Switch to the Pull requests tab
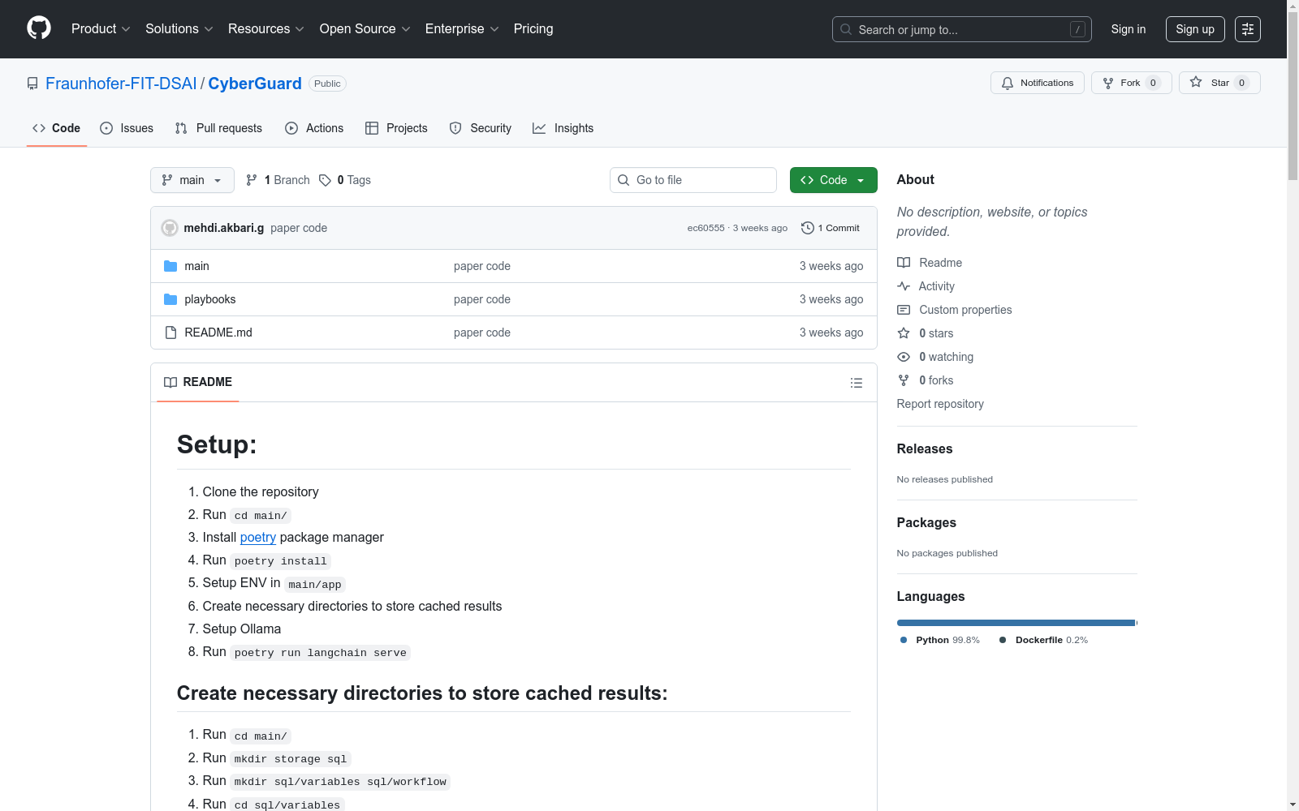Image resolution: width=1299 pixels, height=811 pixels. pos(218,128)
